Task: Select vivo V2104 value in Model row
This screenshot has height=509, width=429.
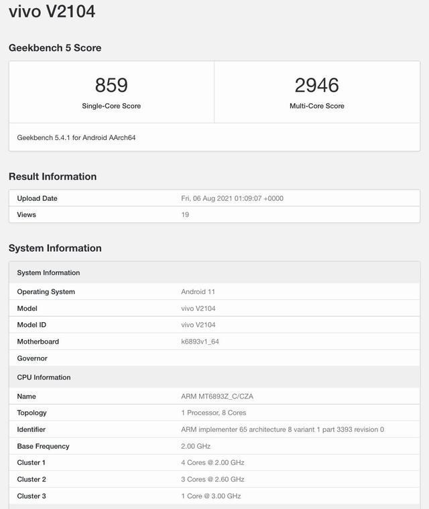Action: point(198,308)
